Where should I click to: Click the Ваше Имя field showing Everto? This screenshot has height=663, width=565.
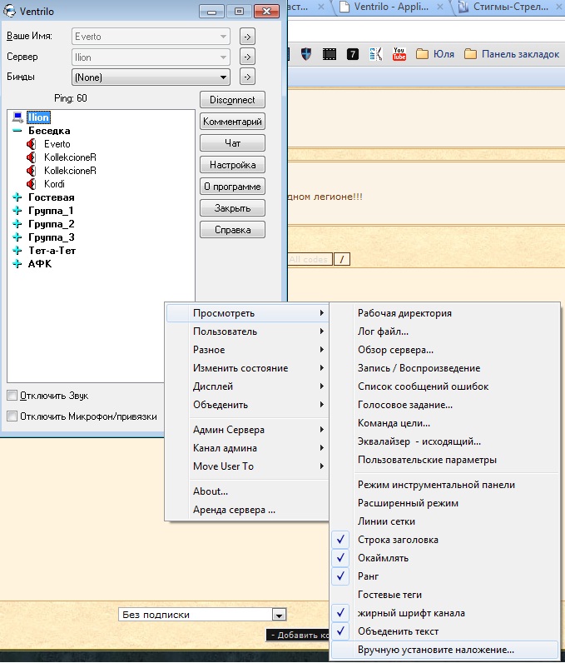[x=151, y=37]
